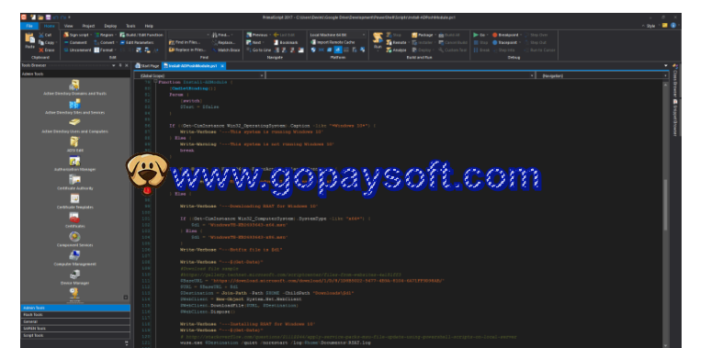
Task: Close the Install-ADPoshModule.ps1 tab
Action: pos(222,66)
